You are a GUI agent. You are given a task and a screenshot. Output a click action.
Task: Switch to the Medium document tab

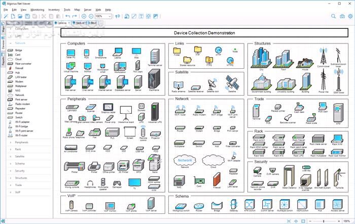[79, 23]
